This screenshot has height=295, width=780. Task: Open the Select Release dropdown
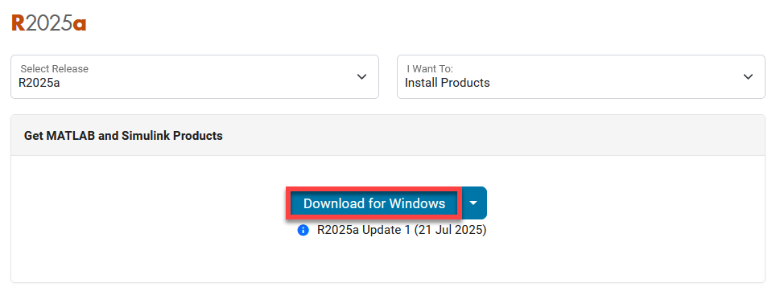point(195,76)
